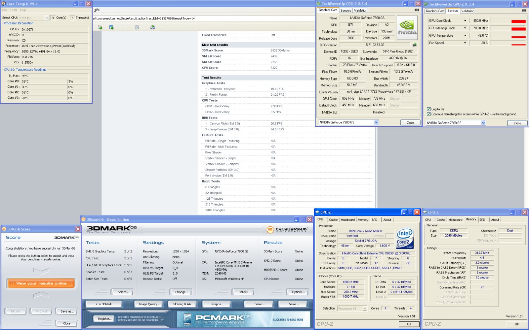This screenshot has height=330, width=529.
Task: Click Save as... in 3DMark Score window
Action: [x=67, y=311]
